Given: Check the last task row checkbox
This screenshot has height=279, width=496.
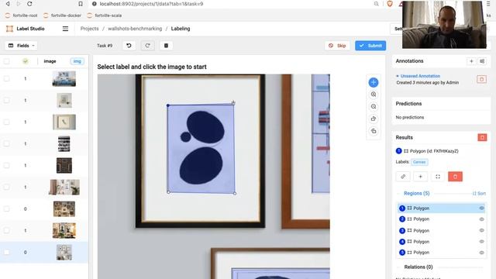Looking at the screenshot, I should 6,252.
